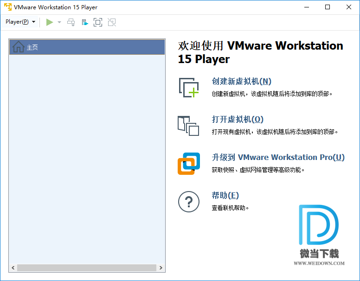Click the 创建新虚拟机(N) link
This screenshot has height=281, width=360.
[242, 81]
